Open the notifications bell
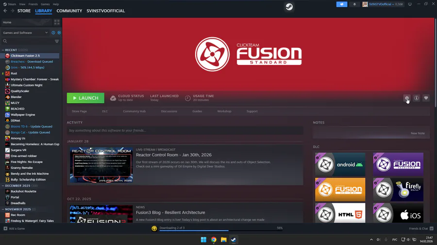Viewport: 437px width, 245px height. (354, 4)
